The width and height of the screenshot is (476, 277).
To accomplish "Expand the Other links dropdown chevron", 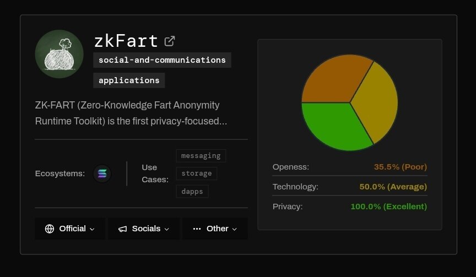I will [x=235, y=229].
